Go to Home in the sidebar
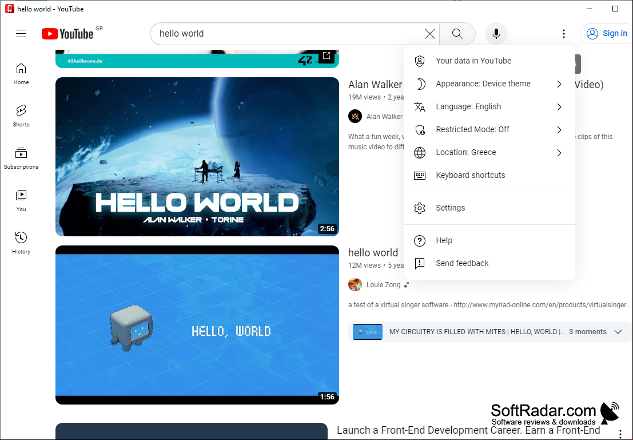The height and width of the screenshot is (440, 633). pyautogui.click(x=21, y=74)
